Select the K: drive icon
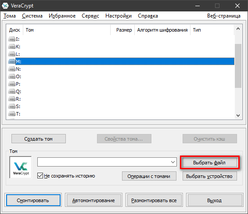 [x=12, y=47]
